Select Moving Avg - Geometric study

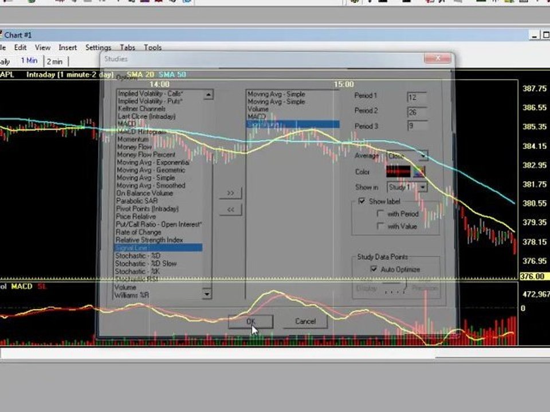tap(151, 170)
